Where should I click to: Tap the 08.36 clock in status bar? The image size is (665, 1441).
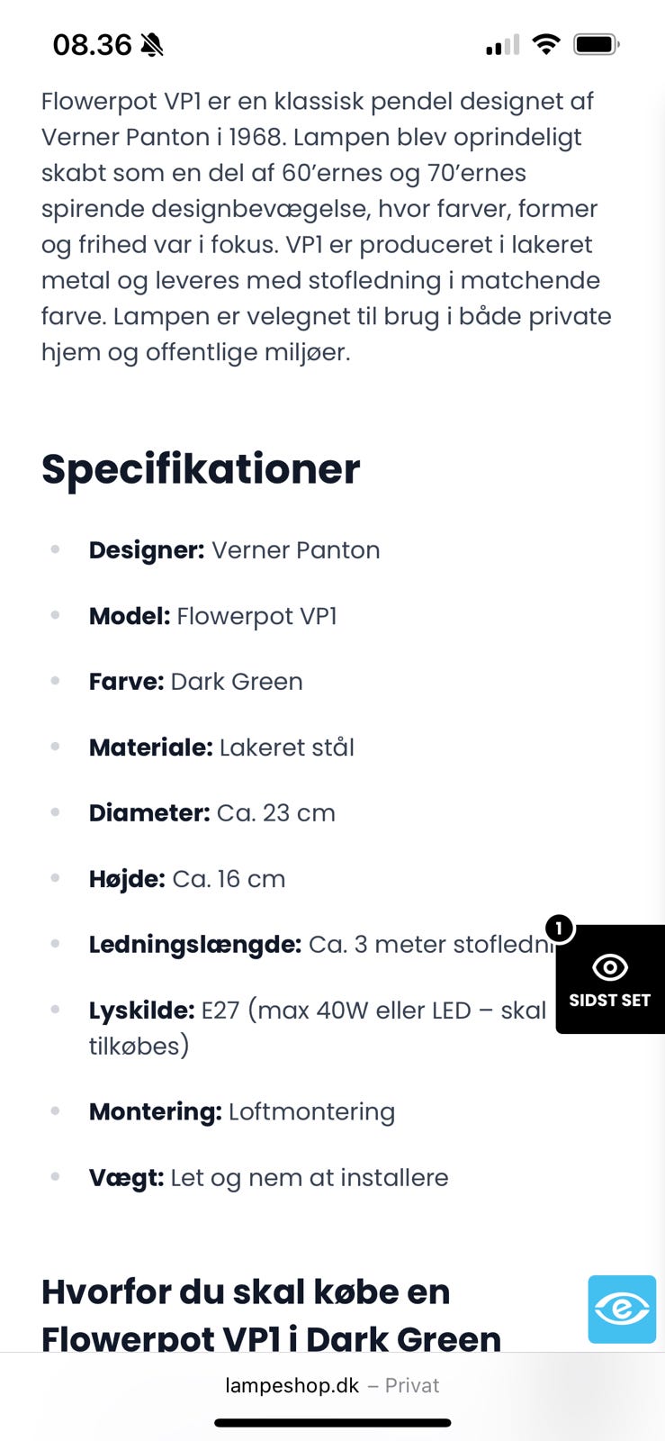tap(92, 44)
